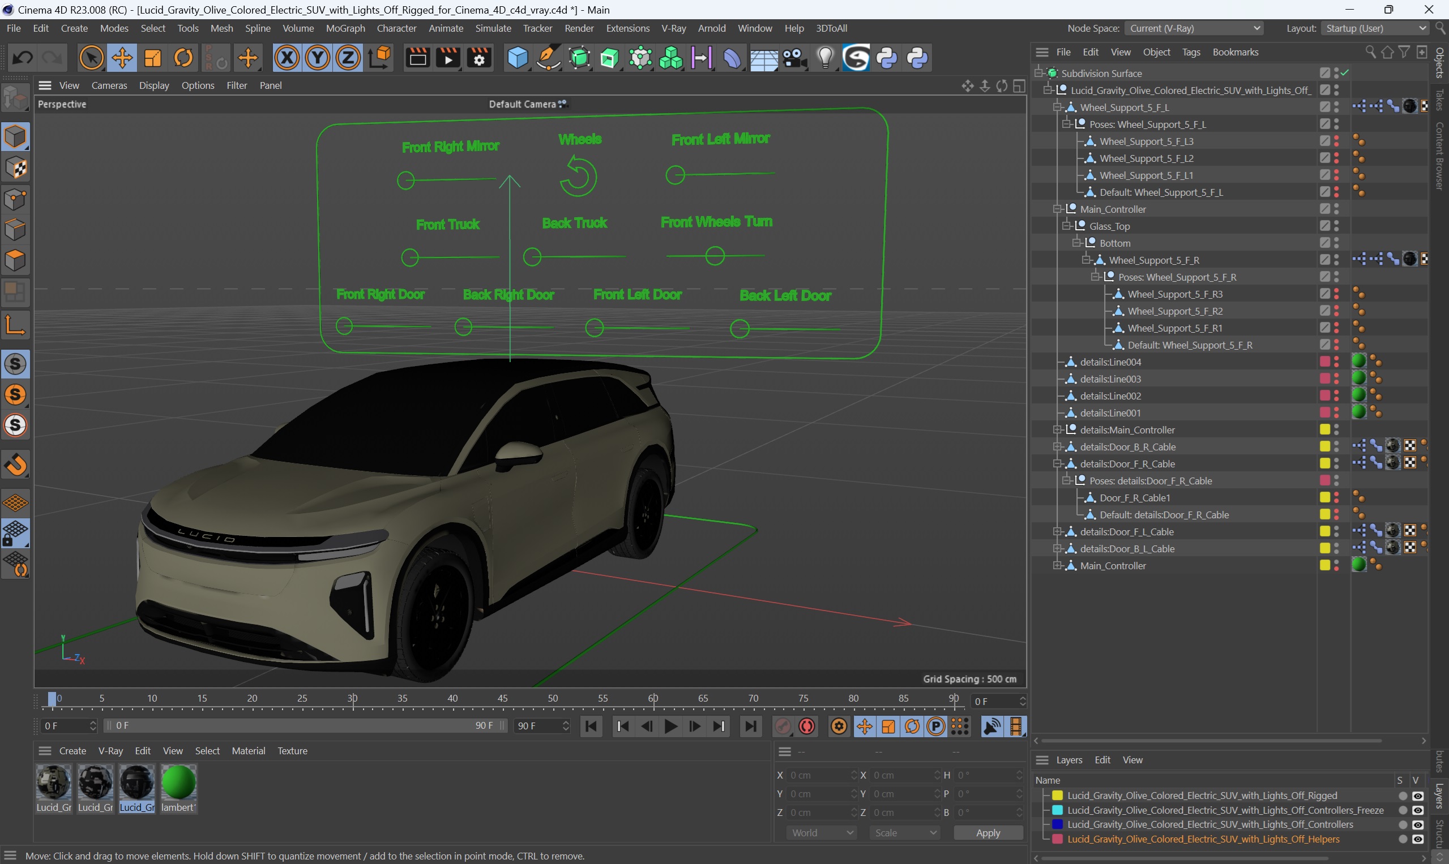Toggle X-axis lock
This screenshot has height=864, width=1449.
pyautogui.click(x=287, y=58)
